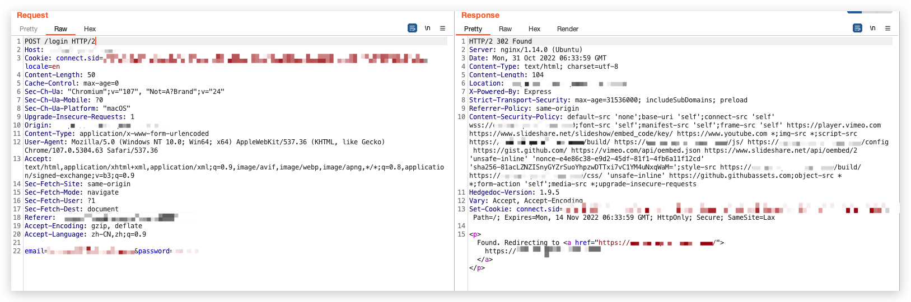Click the "&password=" body parameter
The image size is (911, 302).
coord(153,251)
